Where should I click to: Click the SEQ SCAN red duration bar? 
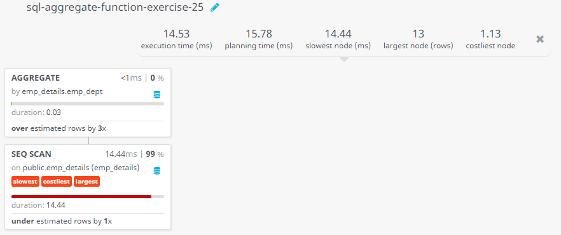pyautogui.click(x=81, y=196)
